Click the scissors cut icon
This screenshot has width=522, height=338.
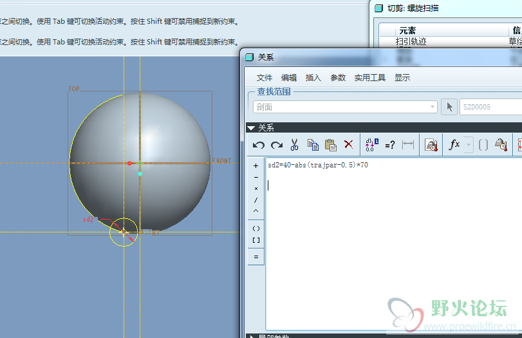[294, 145]
